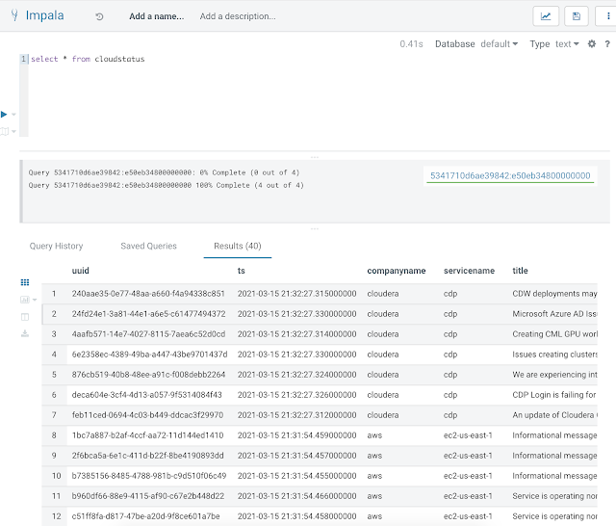Switch to the Query History tab
The width and height of the screenshot is (616, 526).
point(56,246)
